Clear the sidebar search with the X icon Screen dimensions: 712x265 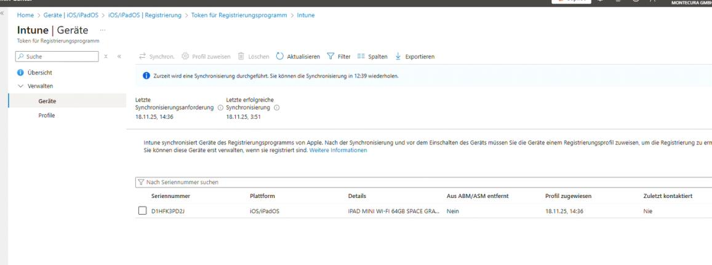coord(106,57)
